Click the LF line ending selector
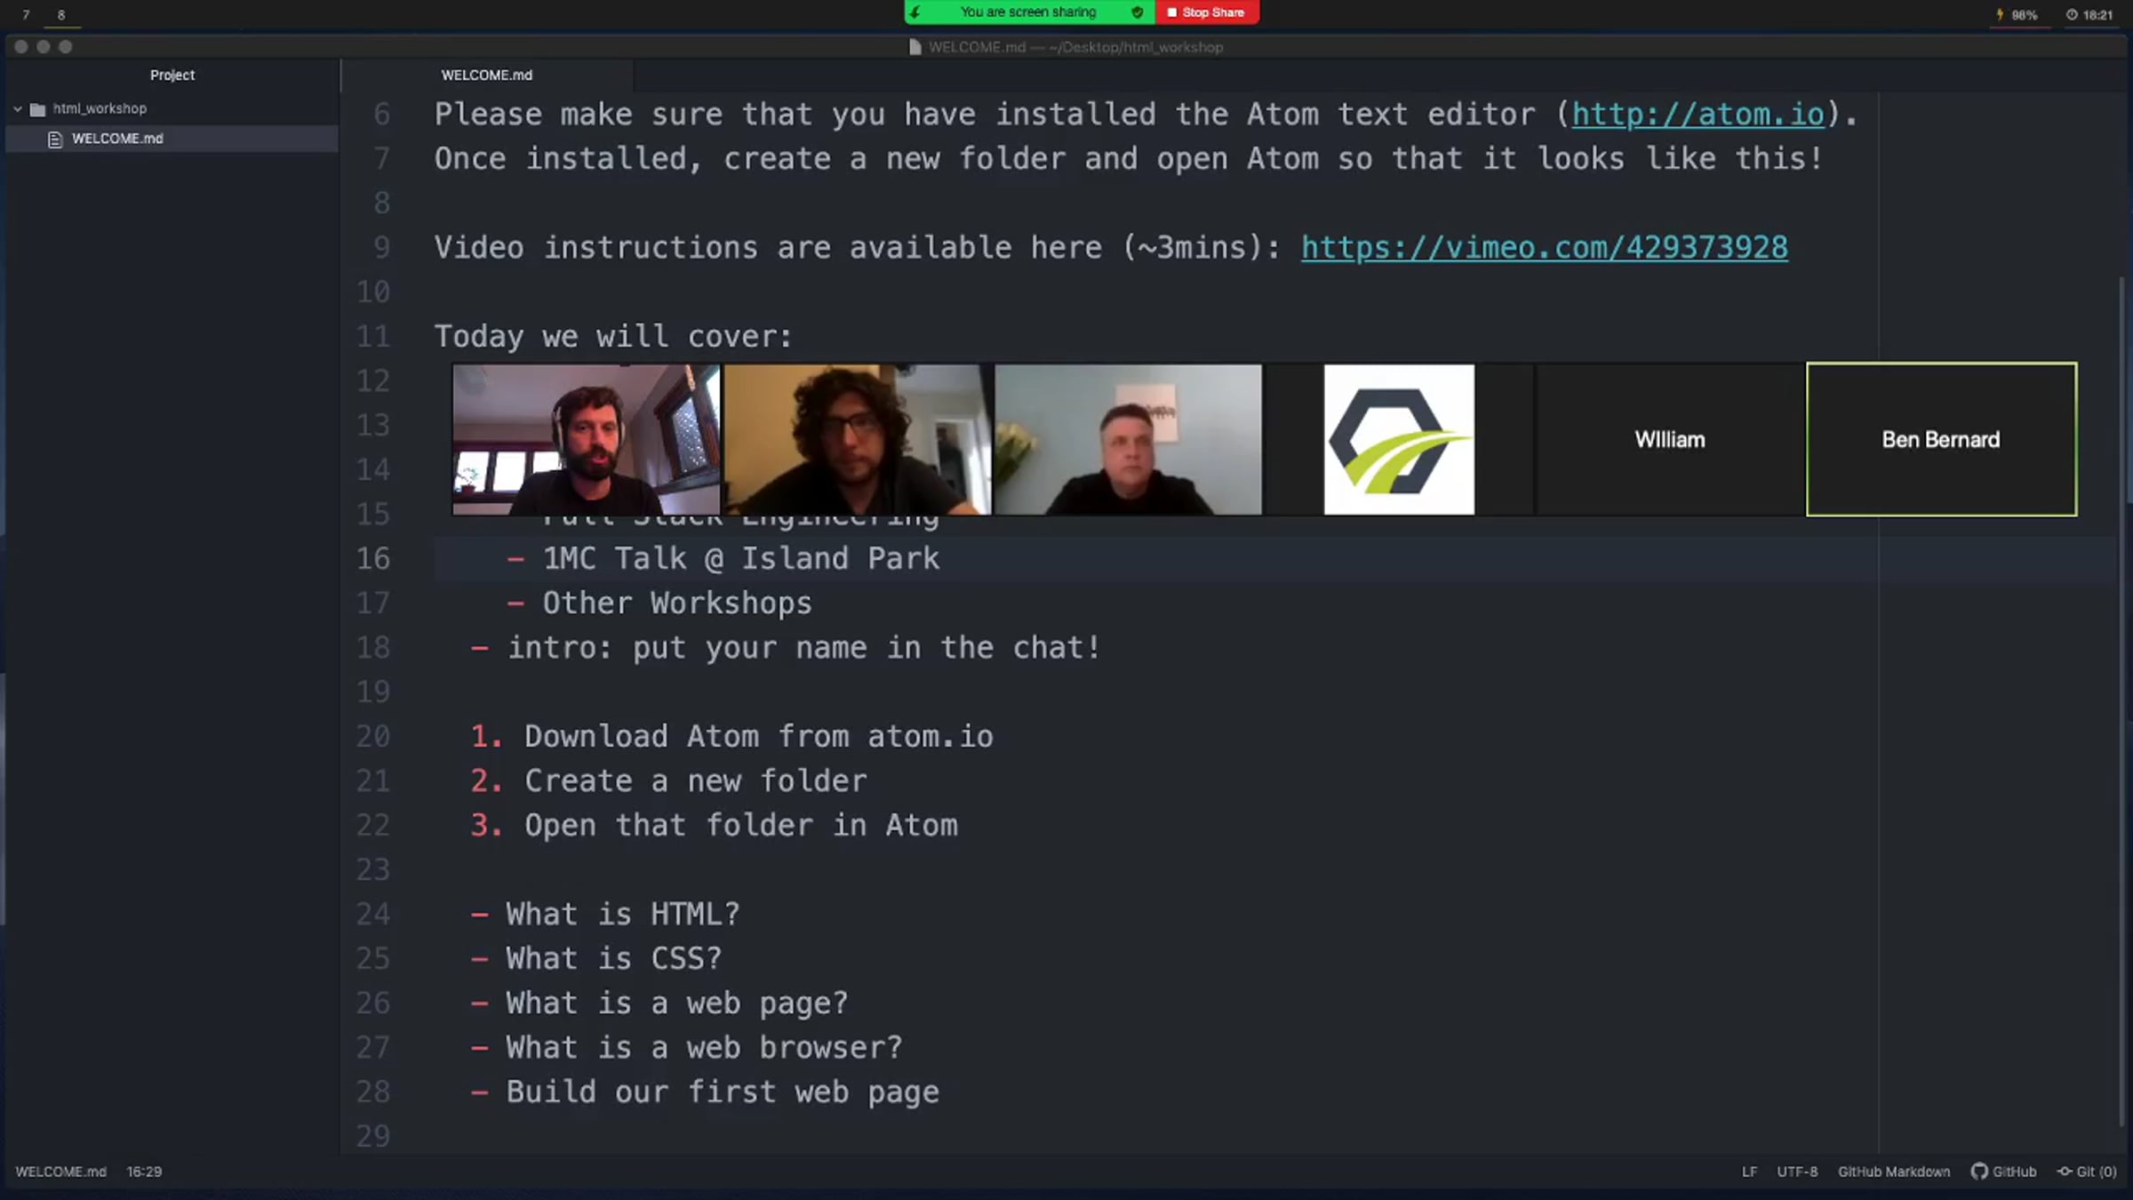 [1749, 1172]
